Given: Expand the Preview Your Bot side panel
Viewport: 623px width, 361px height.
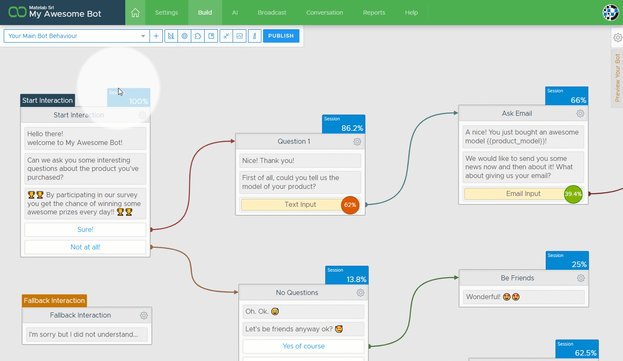Looking at the screenshot, I should pyautogui.click(x=617, y=78).
